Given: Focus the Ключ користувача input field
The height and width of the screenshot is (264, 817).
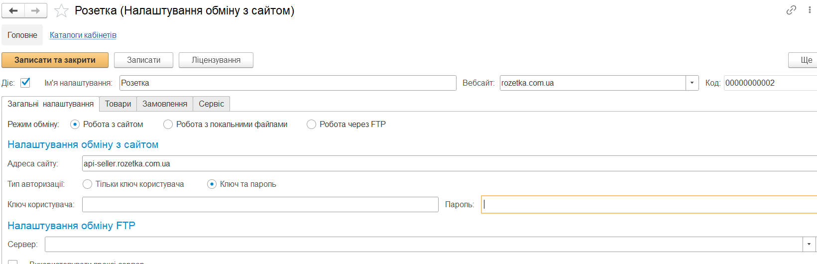Looking at the screenshot, I should tap(260, 205).
